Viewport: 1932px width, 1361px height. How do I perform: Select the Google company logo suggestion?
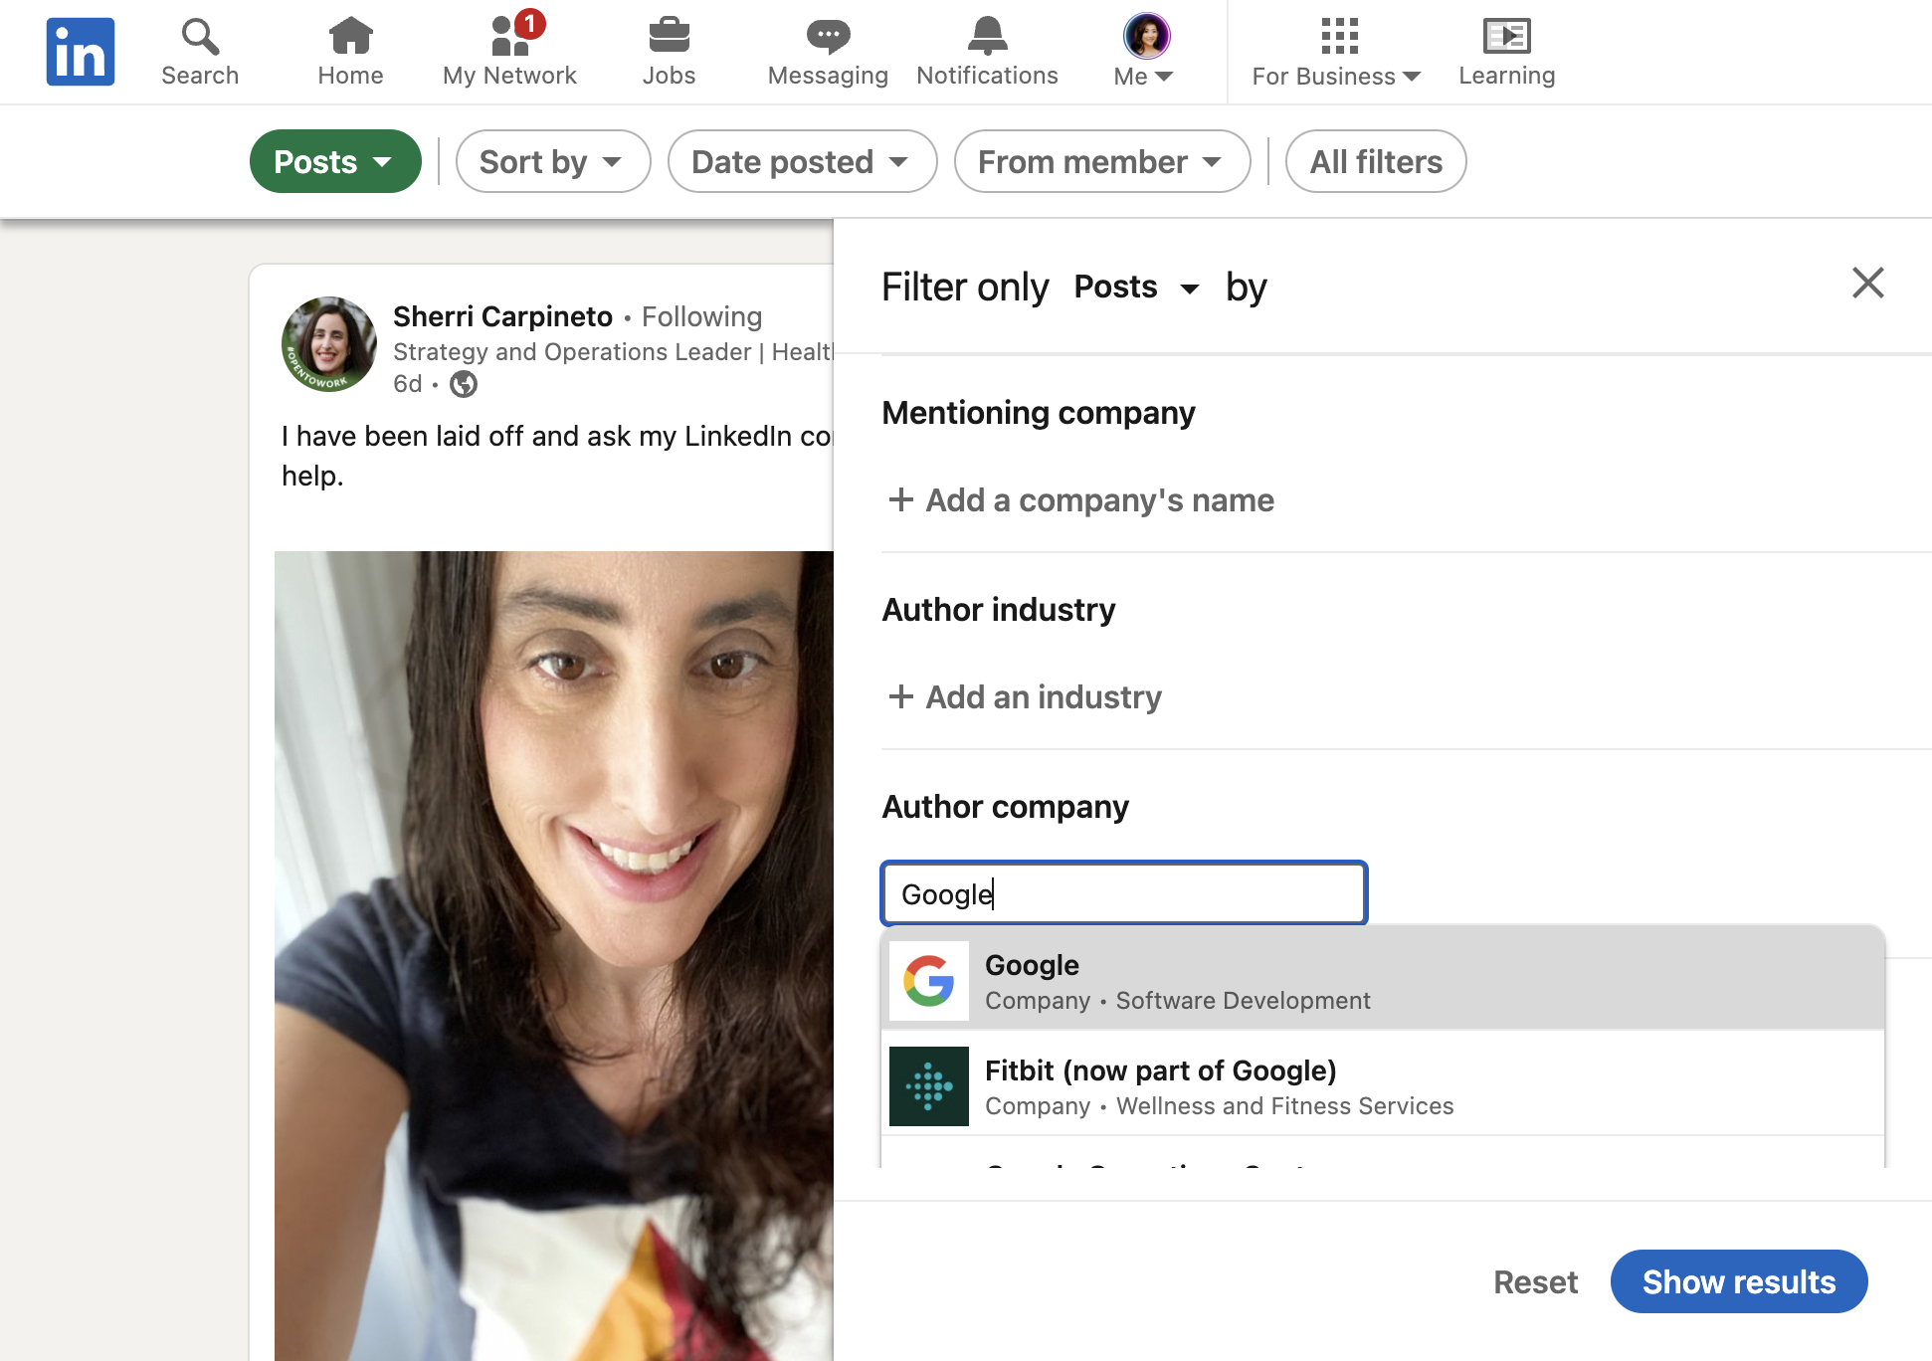(x=928, y=981)
